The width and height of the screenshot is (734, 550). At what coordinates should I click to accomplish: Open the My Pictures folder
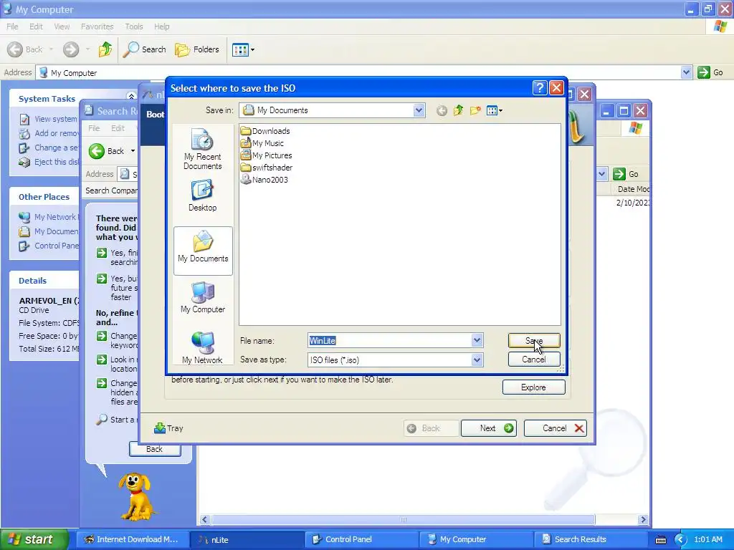(x=267, y=155)
